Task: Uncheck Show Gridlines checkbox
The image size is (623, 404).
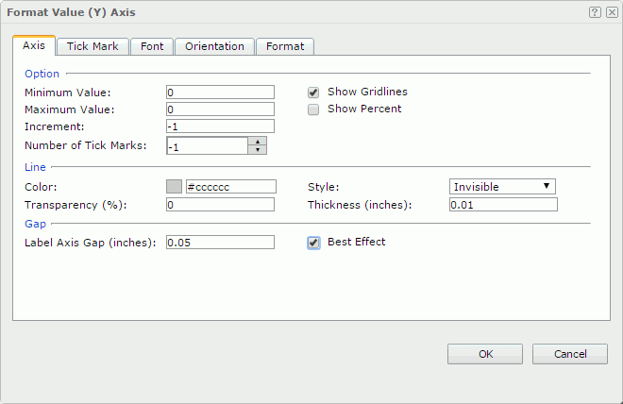Action: (x=313, y=93)
